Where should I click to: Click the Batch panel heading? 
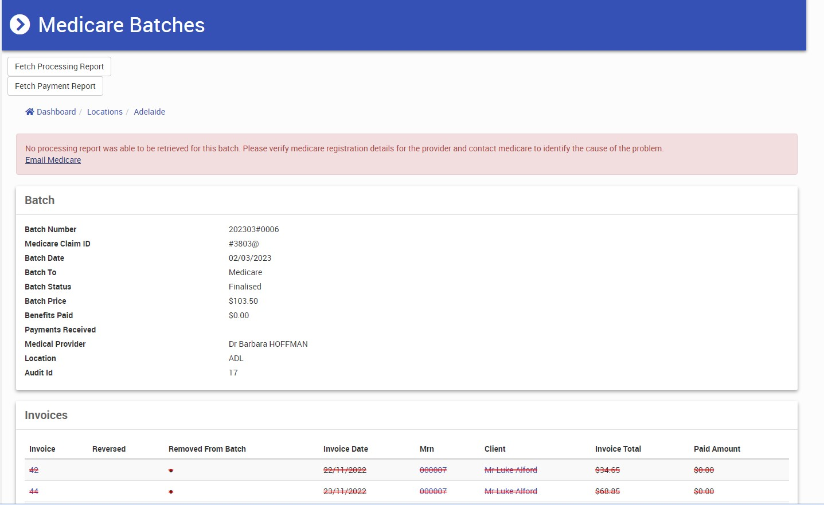pos(40,200)
